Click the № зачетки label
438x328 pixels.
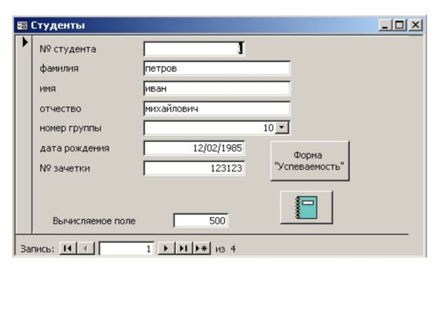click(x=65, y=168)
